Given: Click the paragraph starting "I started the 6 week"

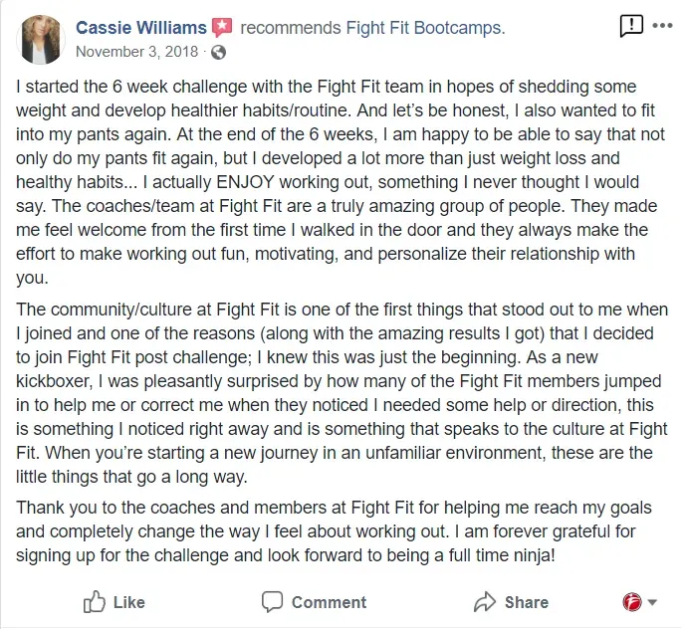Looking at the screenshot, I should [341, 182].
